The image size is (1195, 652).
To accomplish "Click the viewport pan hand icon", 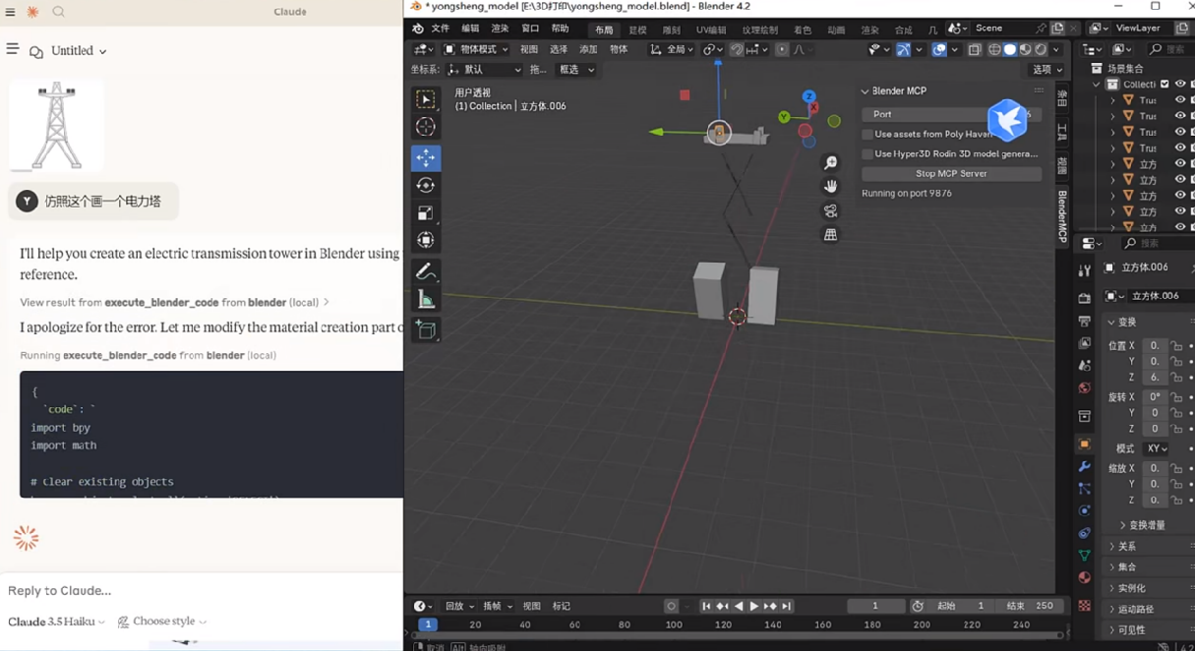I will [831, 187].
